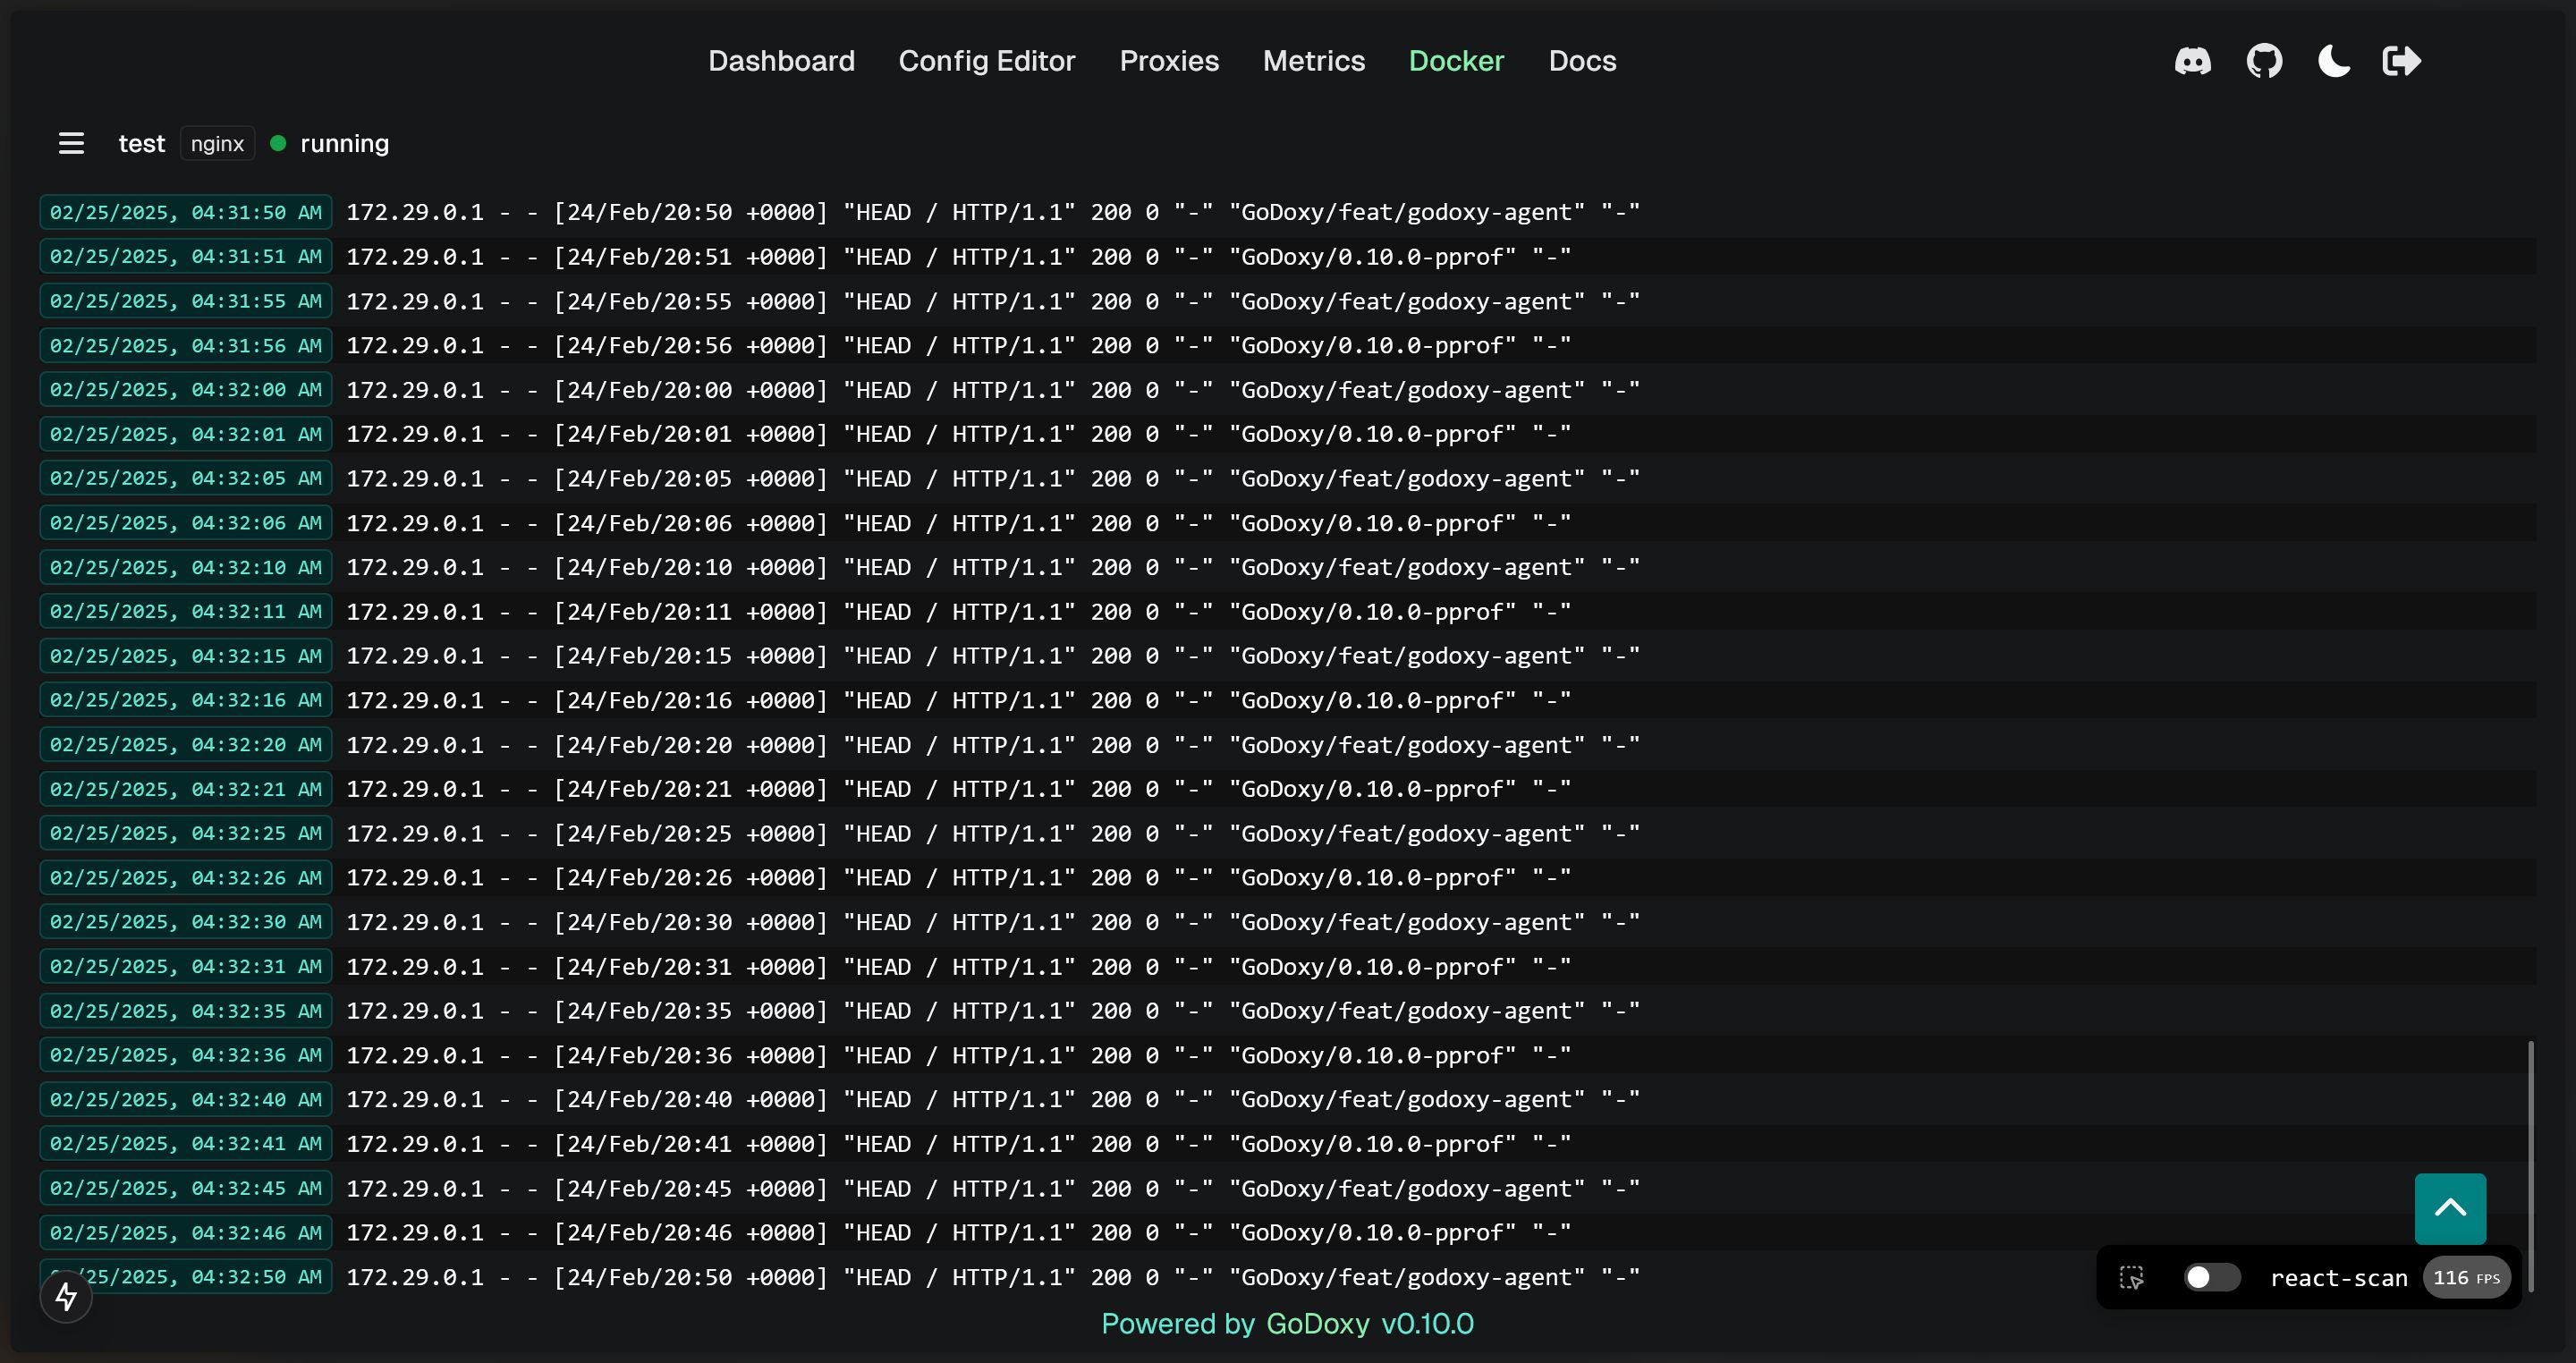Select the active Docker tab

pos(1457,61)
